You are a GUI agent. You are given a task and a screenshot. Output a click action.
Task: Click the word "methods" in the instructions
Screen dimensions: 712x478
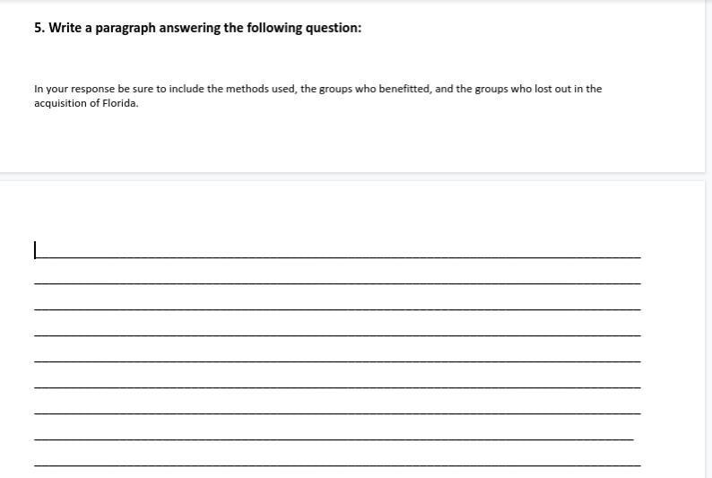tap(247, 89)
